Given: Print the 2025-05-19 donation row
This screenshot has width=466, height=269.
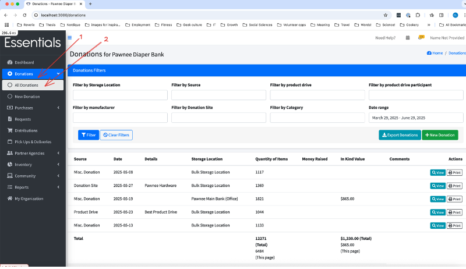Looking at the screenshot, I should (x=454, y=199).
